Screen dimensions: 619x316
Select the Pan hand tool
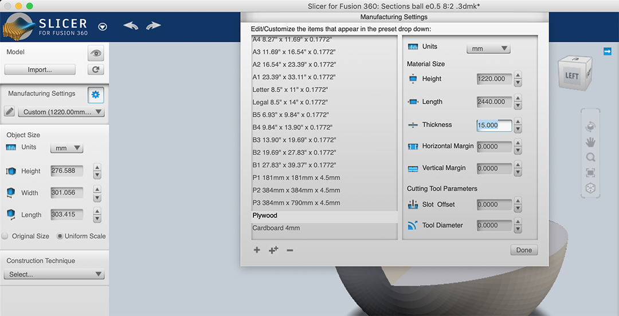[590, 141]
